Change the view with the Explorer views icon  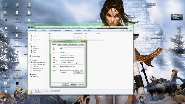pyautogui.click(x=122, y=30)
